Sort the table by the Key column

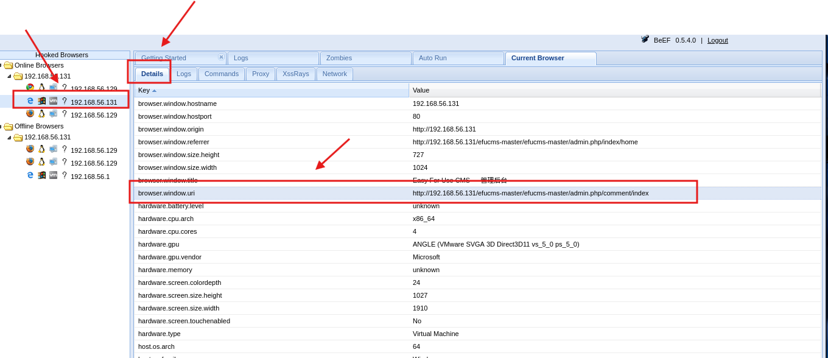pos(272,90)
